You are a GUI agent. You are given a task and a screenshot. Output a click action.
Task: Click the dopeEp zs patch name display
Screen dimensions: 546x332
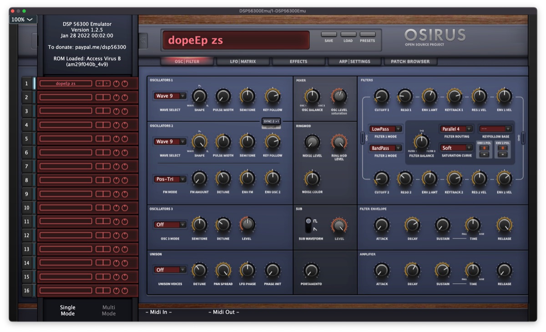pyautogui.click(x=235, y=40)
